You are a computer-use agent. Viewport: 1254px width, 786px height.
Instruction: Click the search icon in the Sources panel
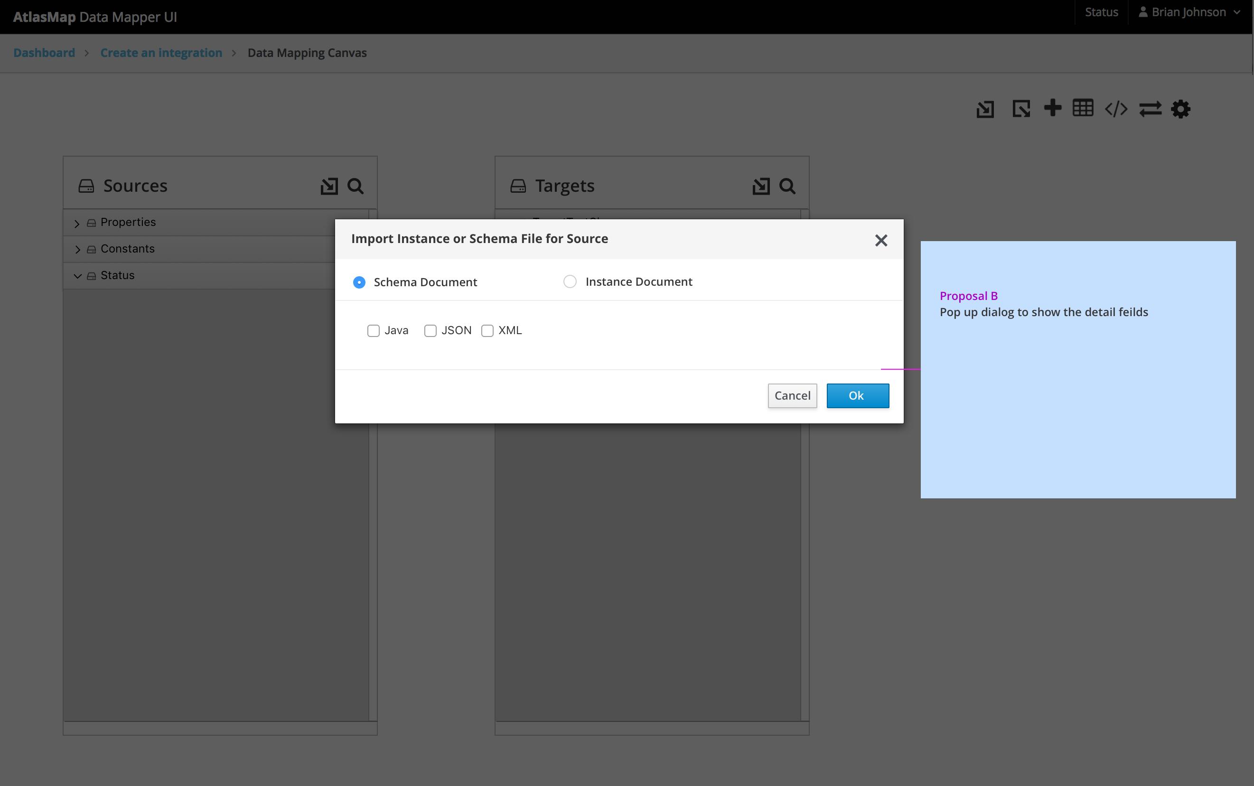[x=356, y=186]
